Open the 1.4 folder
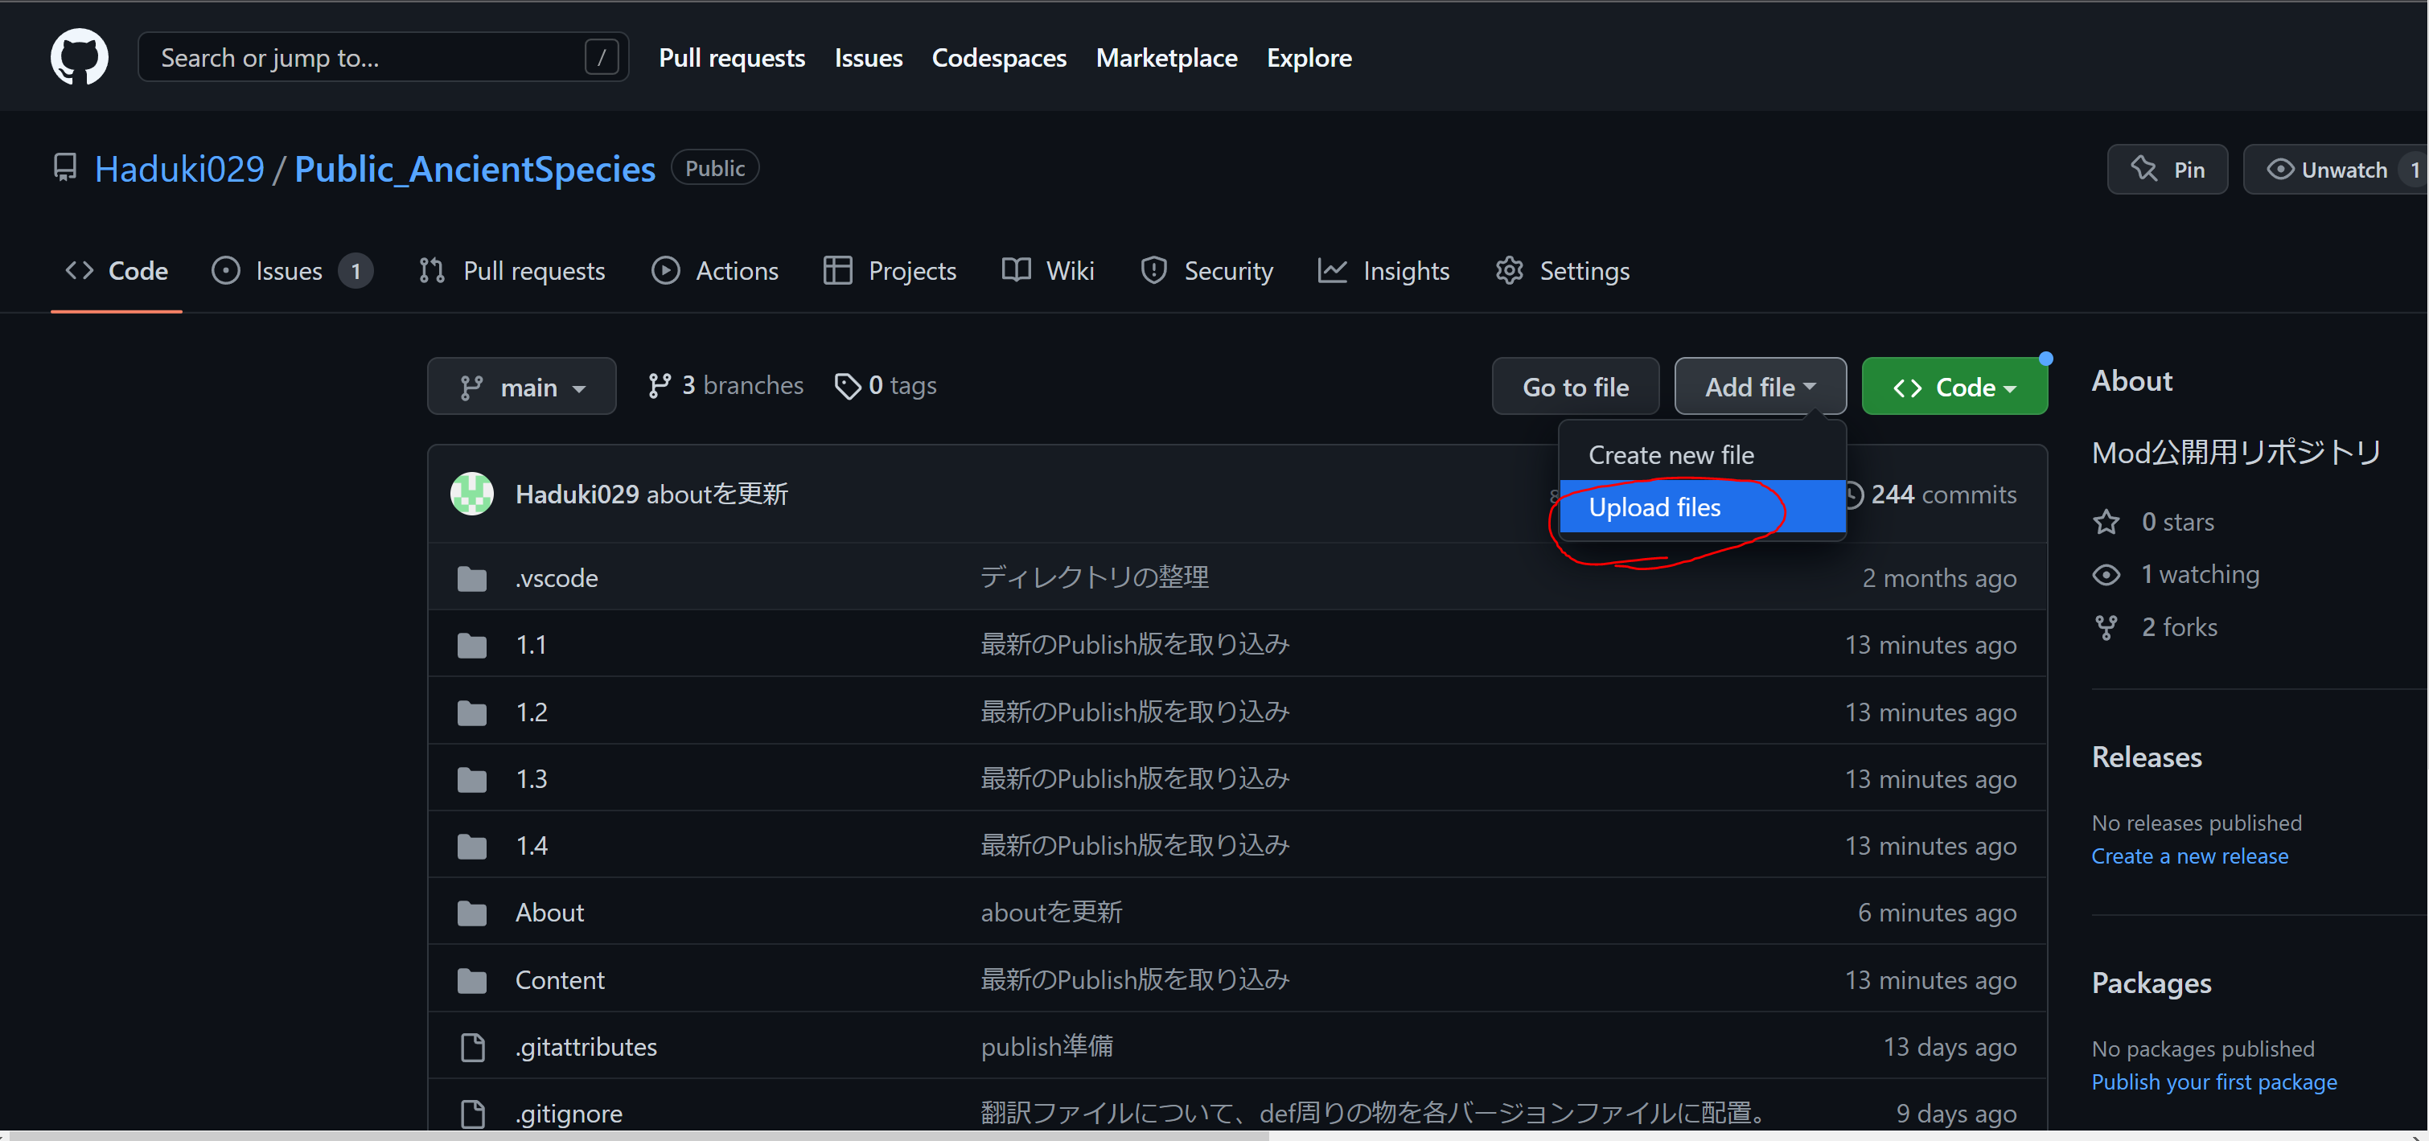 coord(531,846)
